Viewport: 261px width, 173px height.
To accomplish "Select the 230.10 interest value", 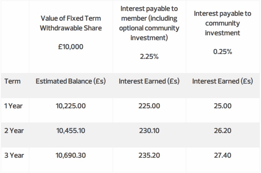I will tap(149, 131).
